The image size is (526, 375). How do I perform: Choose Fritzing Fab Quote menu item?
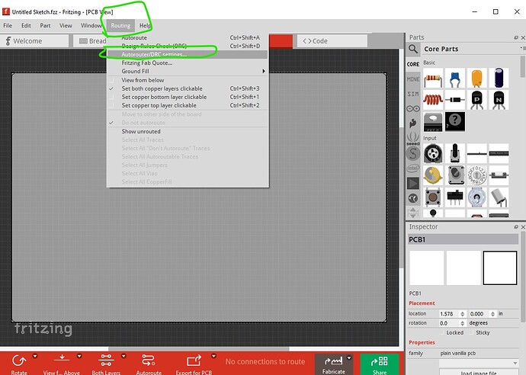click(188, 62)
